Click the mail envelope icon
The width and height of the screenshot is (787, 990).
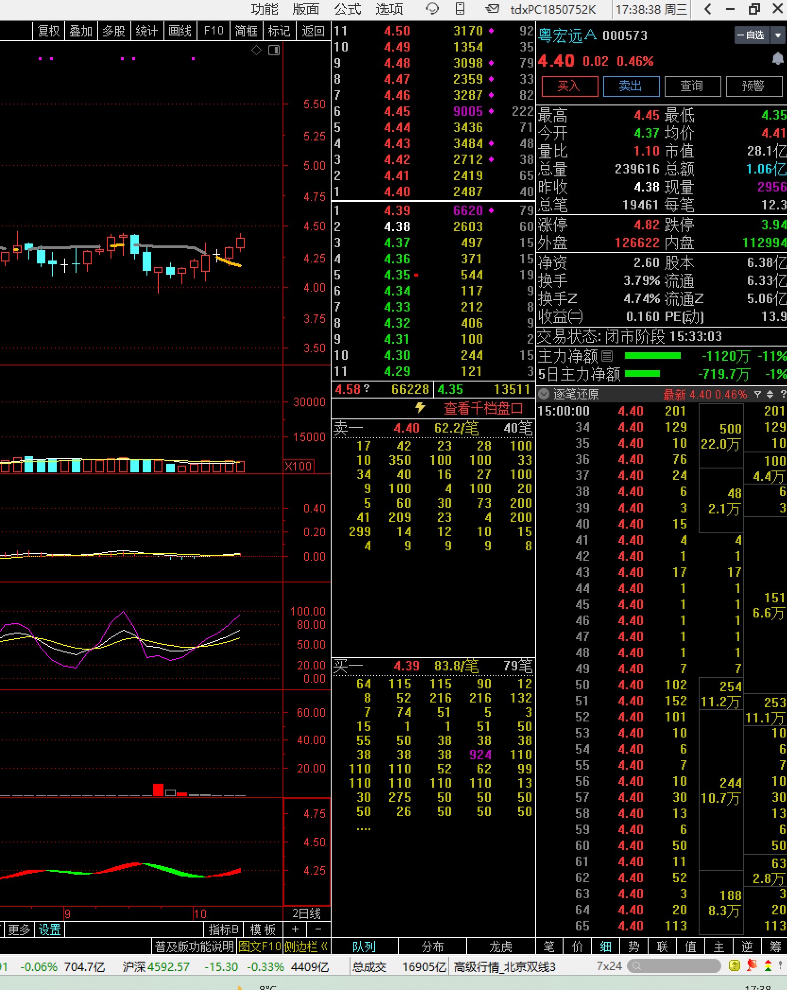pyautogui.click(x=492, y=9)
